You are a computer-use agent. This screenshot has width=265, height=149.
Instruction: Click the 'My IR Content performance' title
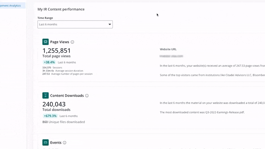click(61, 9)
